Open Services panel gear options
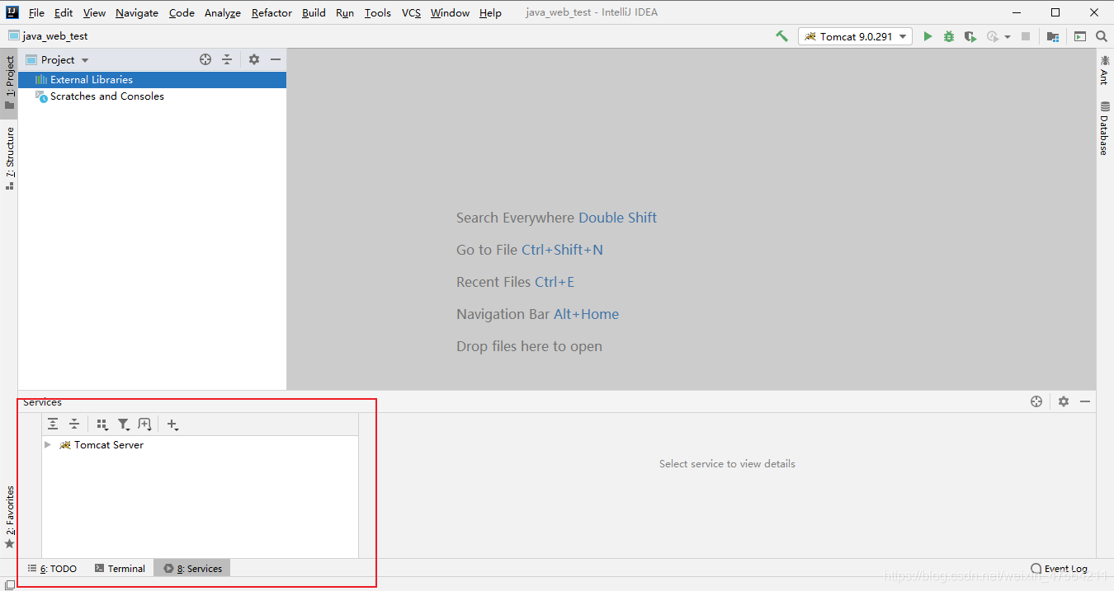Screen dimensions: 1114x591 coord(1064,401)
